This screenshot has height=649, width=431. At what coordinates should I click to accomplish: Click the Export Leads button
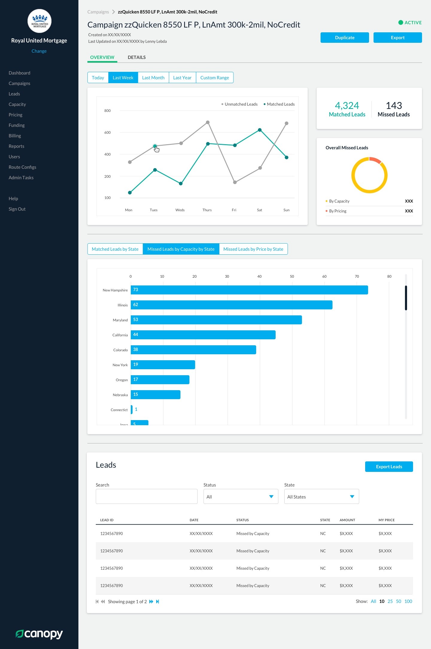(389, 466)
